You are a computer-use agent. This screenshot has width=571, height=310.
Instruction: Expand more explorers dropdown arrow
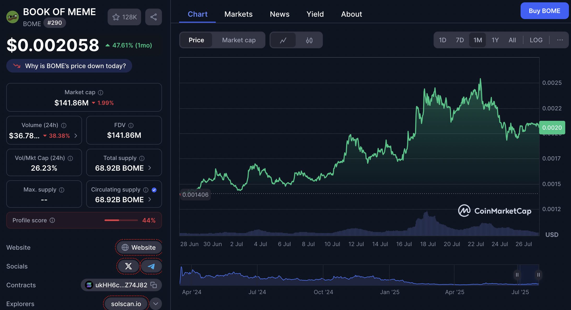156,304
